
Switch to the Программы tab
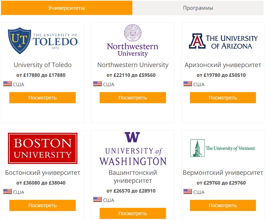click(x=198, y=8)
